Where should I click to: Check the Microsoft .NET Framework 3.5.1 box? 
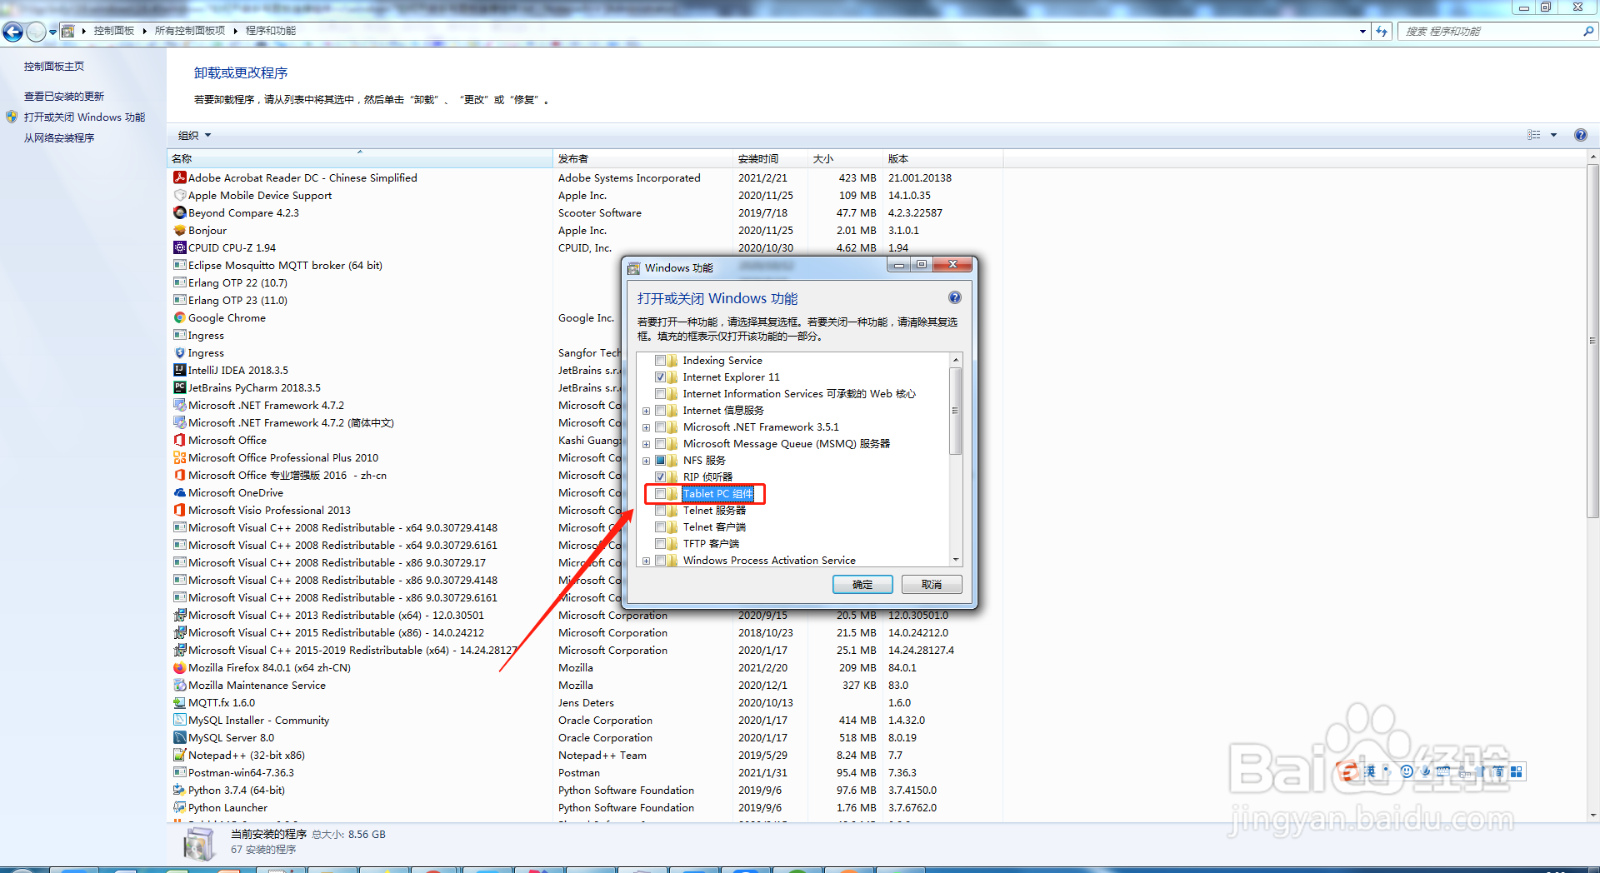point(660,427)
